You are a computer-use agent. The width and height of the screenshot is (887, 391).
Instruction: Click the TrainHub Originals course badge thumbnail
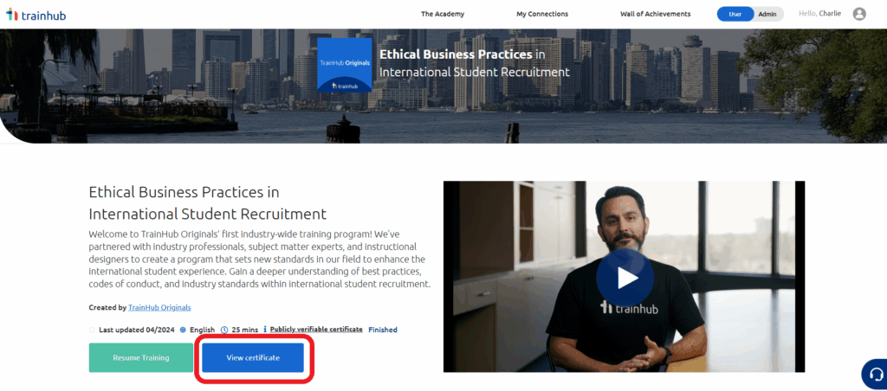coord(345,65)
